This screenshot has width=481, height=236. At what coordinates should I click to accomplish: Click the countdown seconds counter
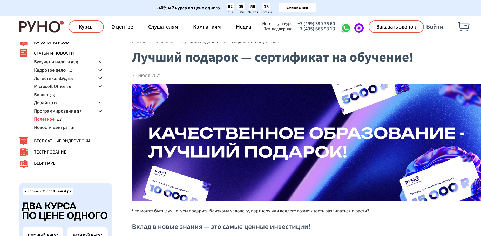click(x=266, y=6)
